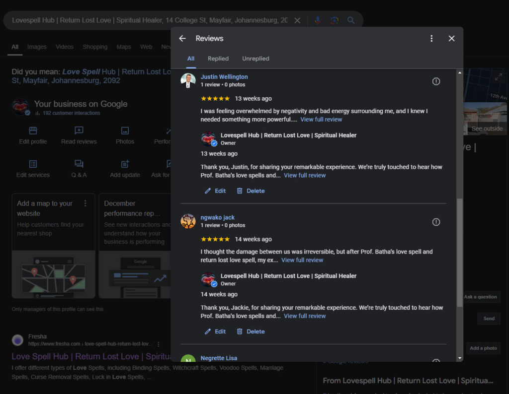Open the Edit profile icon

(33, 131)
